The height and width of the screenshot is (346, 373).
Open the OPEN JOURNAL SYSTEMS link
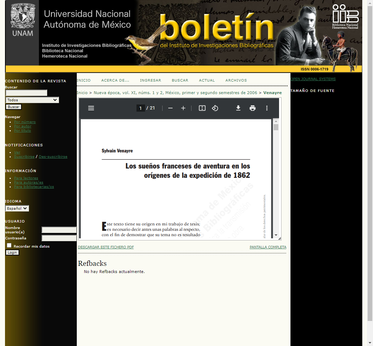pos(313,79)
